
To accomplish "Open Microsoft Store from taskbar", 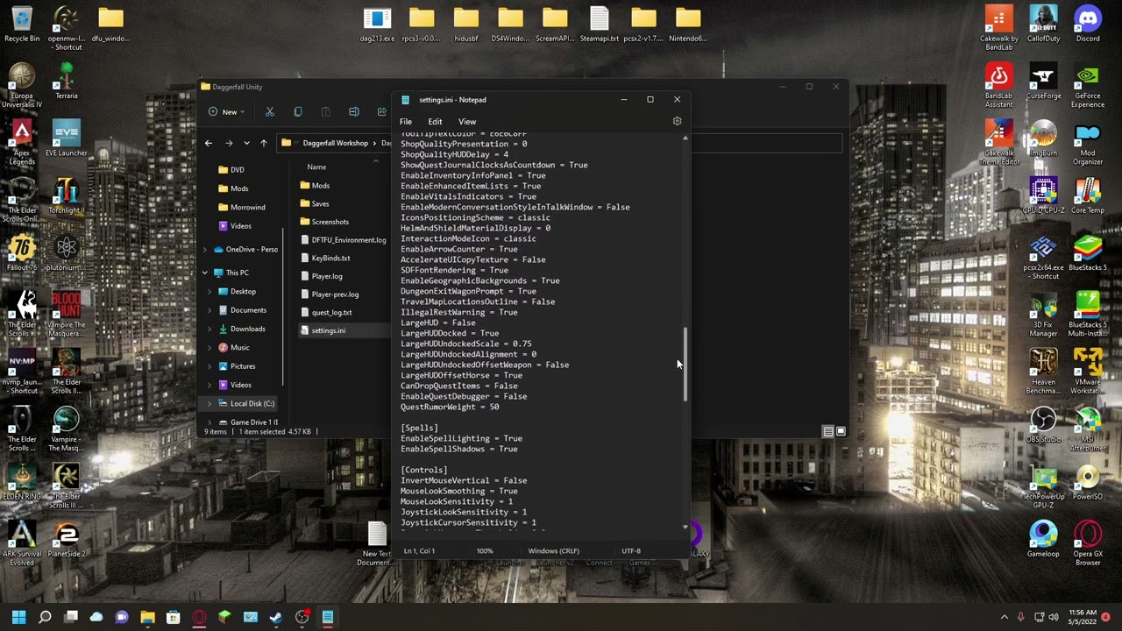I will (173, 617).
